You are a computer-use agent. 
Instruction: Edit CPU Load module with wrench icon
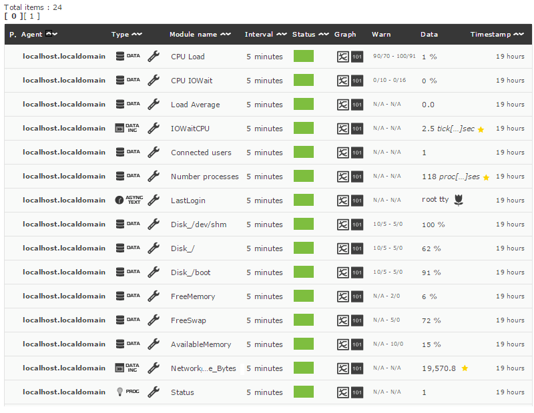point(154,56)
